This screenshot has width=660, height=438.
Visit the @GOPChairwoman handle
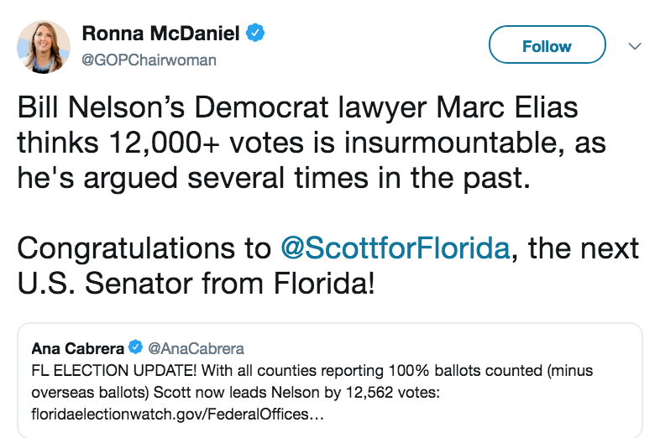(x=149, y=60)
